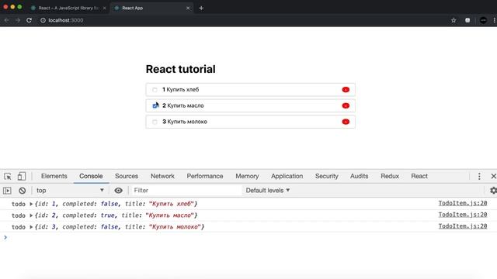Open the TodoItem.js:20 link for Купить масло log
497x279 pixels.
tap(463, 215)
